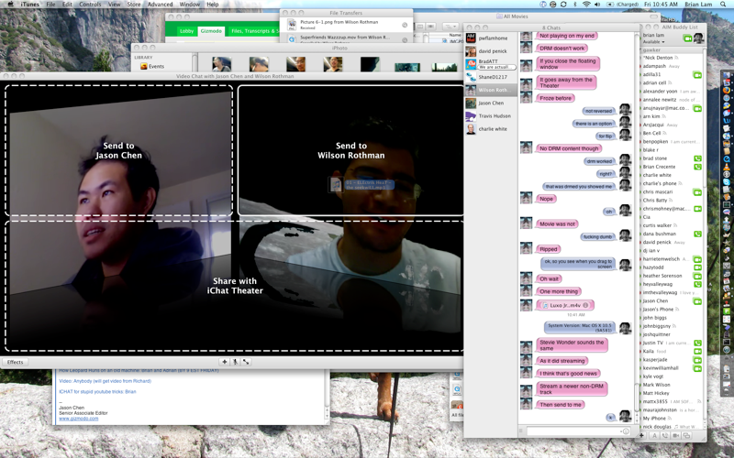Start video chat with heather Sorenson
734x458 pixels.
point(697,277)
